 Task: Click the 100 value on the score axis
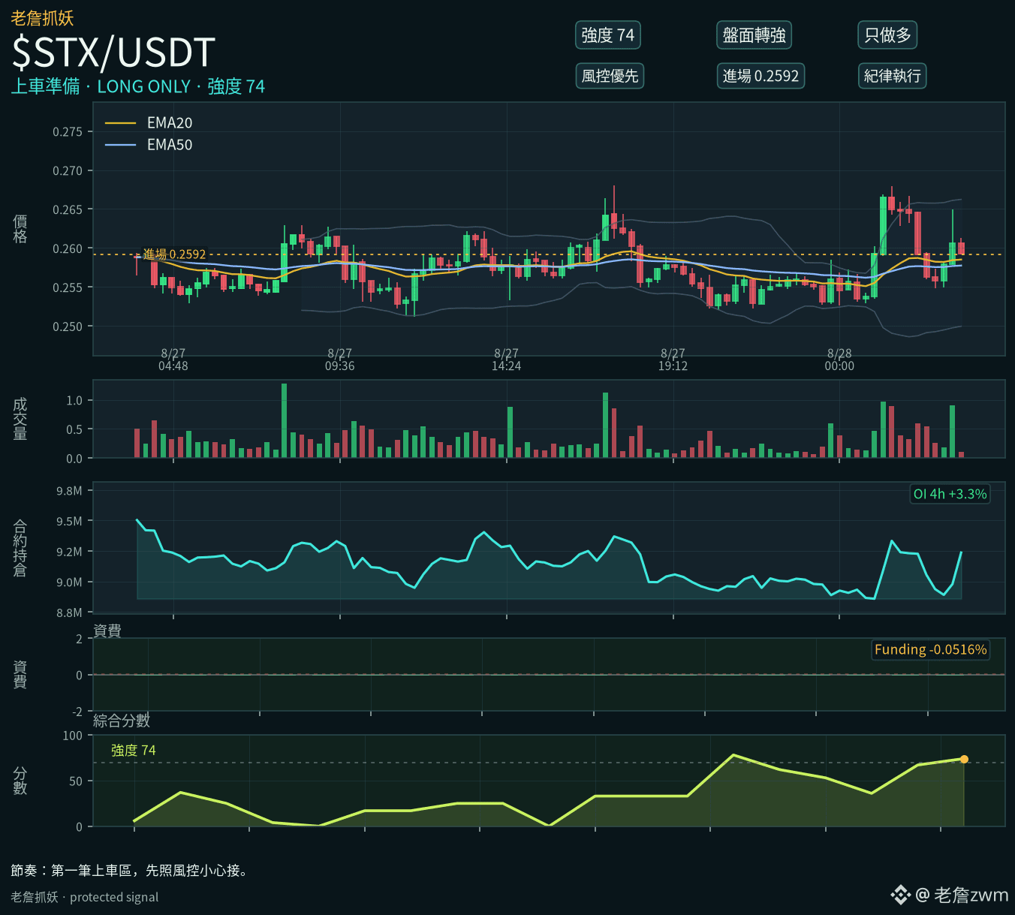tap(73, 736)
